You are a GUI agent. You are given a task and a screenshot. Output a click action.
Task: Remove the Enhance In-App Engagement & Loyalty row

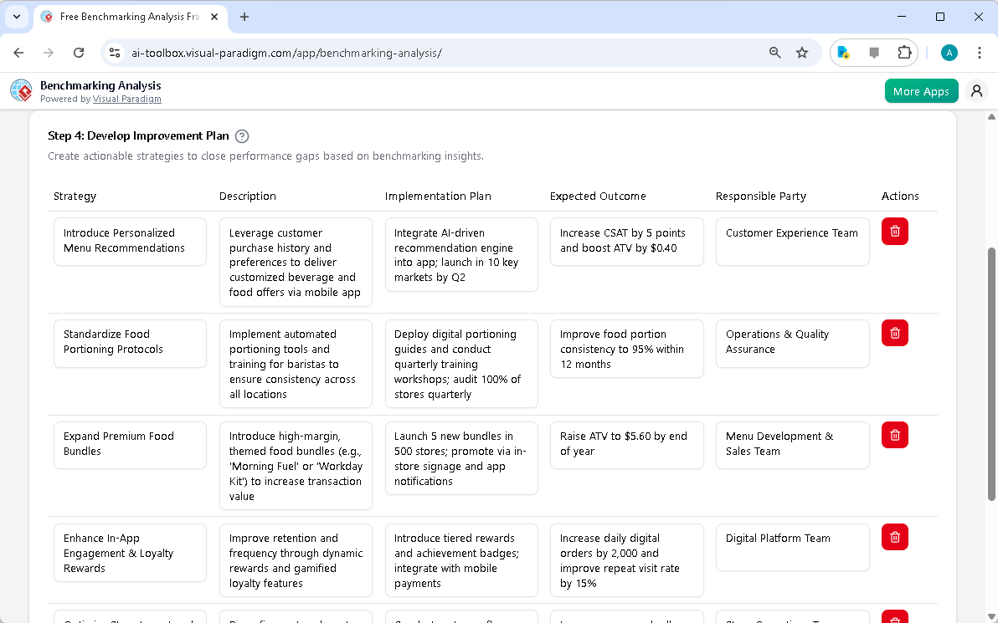[894, 537]
